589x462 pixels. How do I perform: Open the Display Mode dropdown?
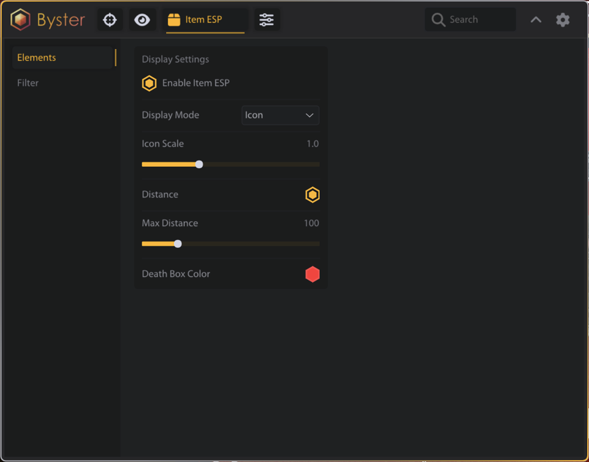(280, 115)
